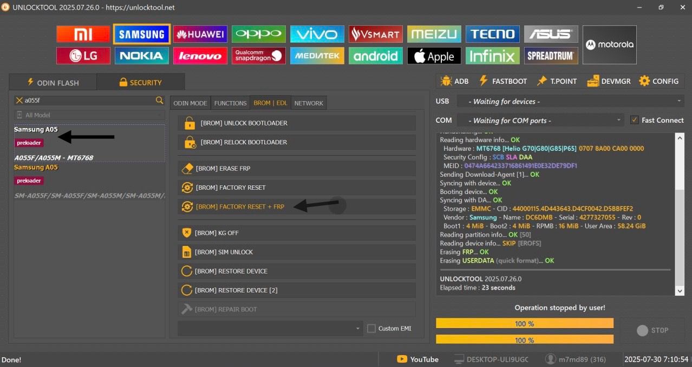Expand the COM ports dropdown

(540, 120)
